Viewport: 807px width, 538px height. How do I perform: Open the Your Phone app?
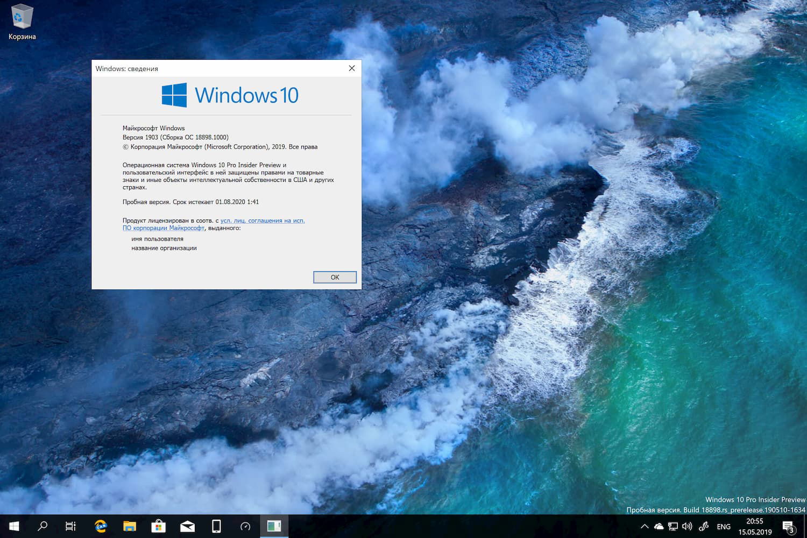click(216, 526)
